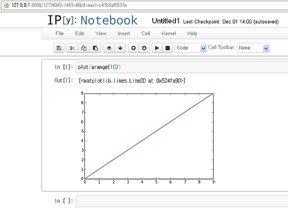Screen dimensions: 288x211
Task: Open the File menu
Action: coord(60,34)
